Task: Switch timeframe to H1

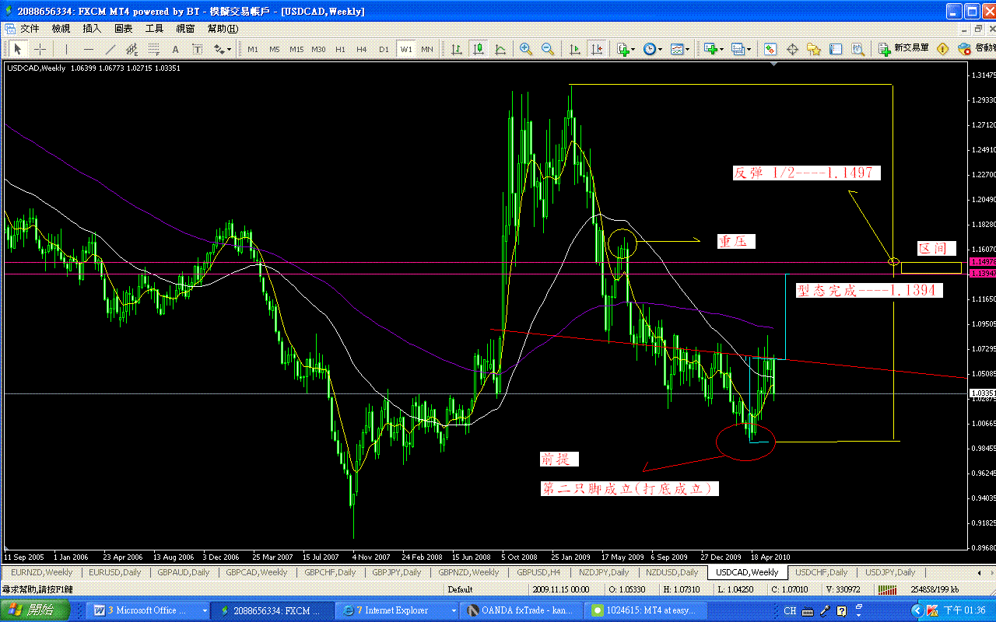Action: point(340,49)
